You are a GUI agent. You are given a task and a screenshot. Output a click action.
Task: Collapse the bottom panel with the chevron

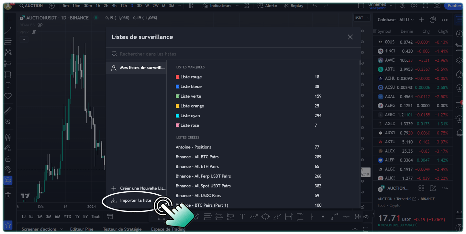coord(355,229)
